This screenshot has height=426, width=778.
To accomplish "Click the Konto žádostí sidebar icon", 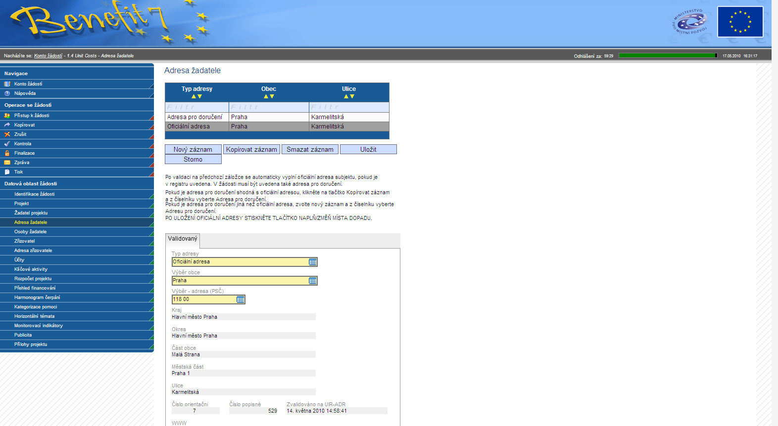I will [x=7, y=84].
